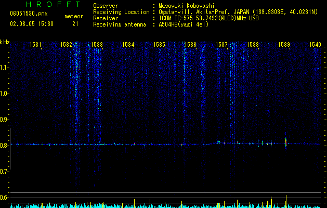The image size is (327, 208).
Task: Click the 1539 time marker
Action: pos(284,44)
